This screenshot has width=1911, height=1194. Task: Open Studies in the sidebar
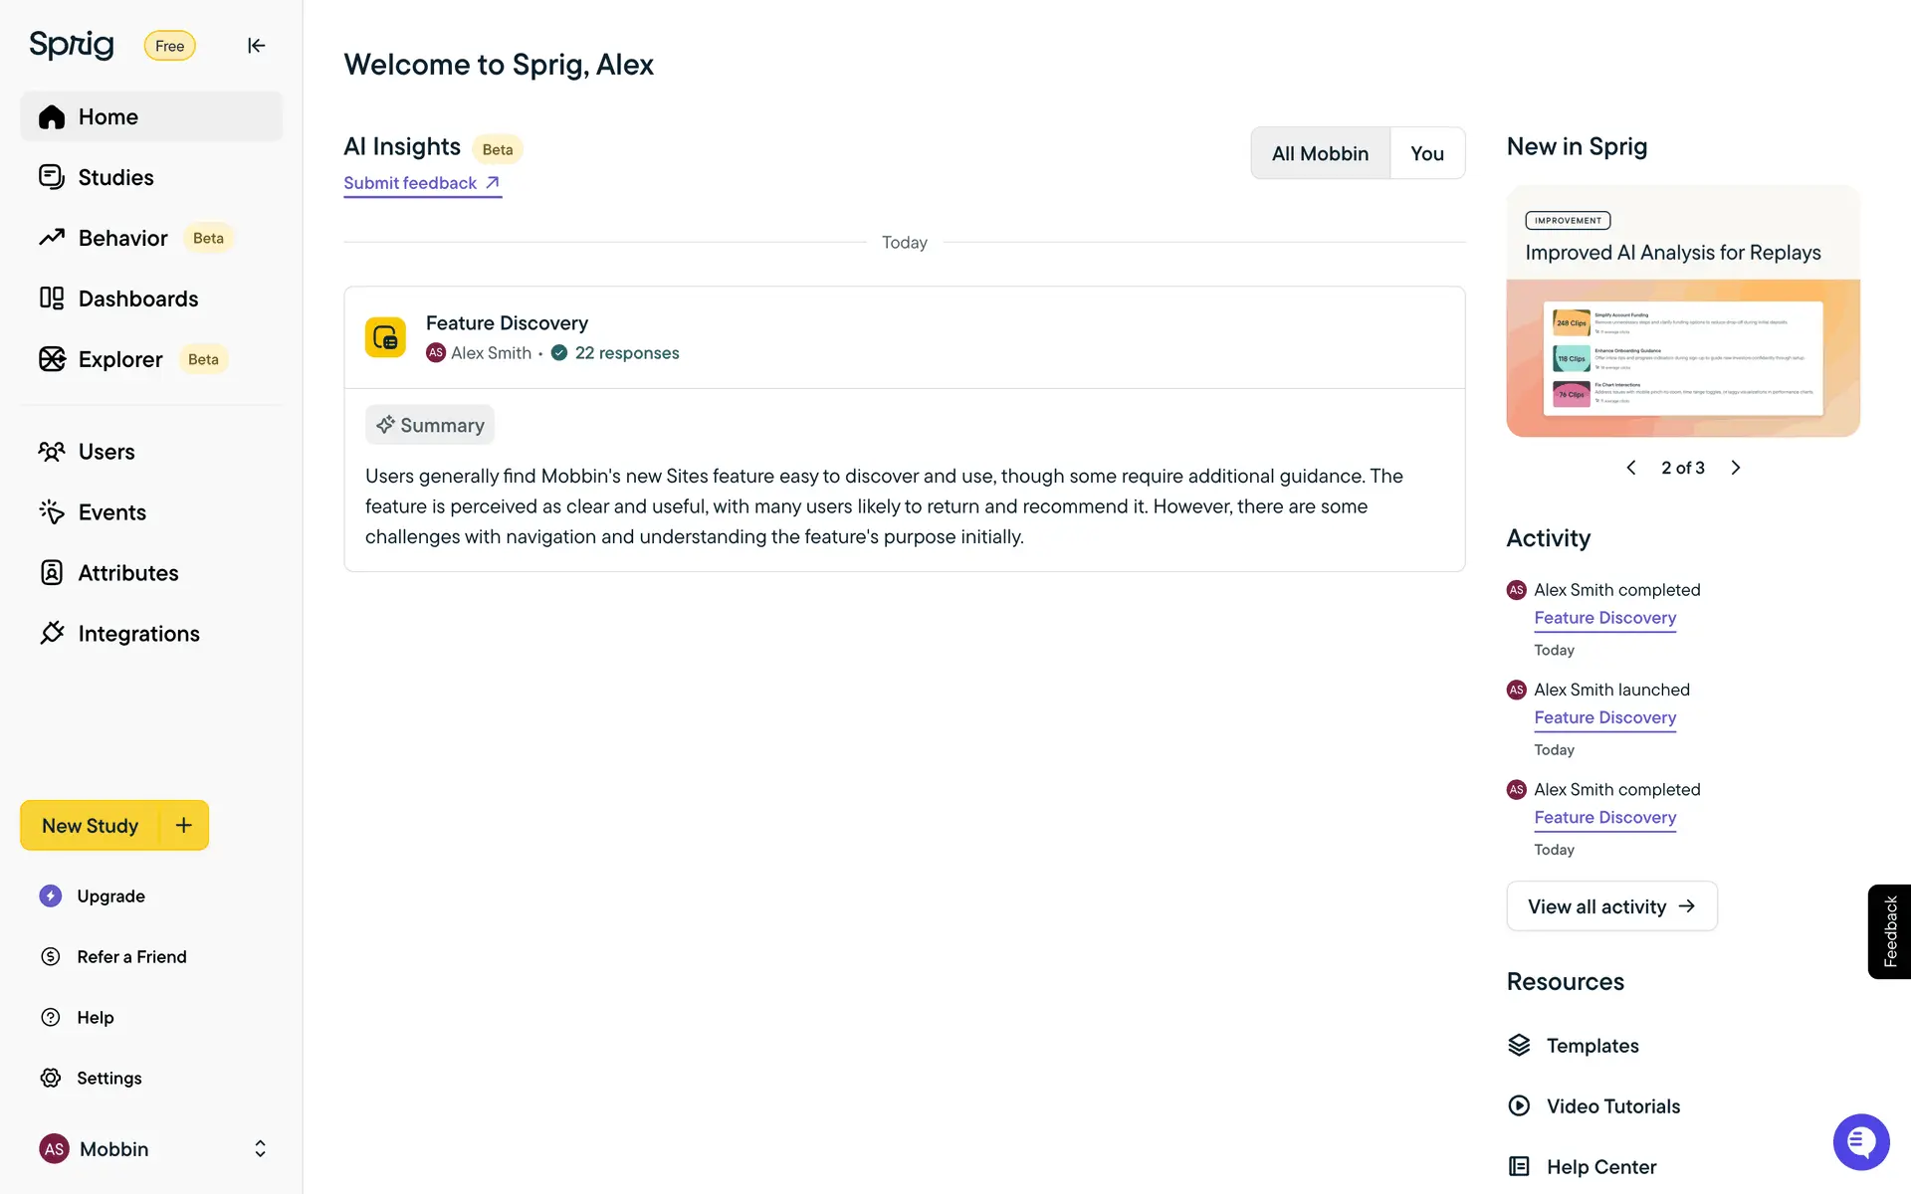[115, 177]
